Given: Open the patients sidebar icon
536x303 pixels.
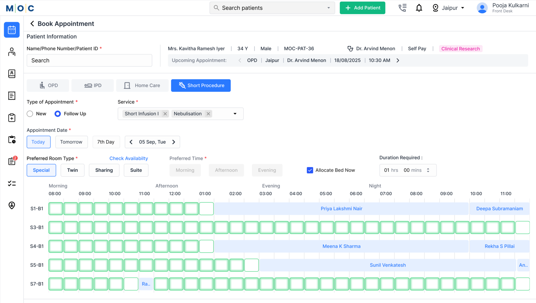Looking at the screenshot, I should click(x=12, y=52).
